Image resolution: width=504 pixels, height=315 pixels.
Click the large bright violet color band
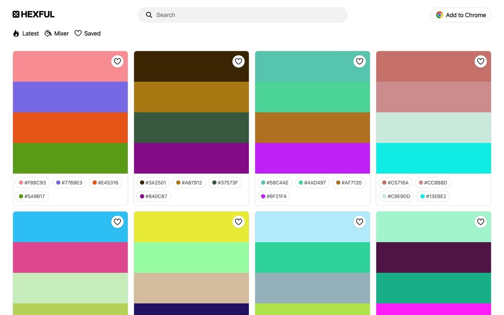tap(313, 158)
